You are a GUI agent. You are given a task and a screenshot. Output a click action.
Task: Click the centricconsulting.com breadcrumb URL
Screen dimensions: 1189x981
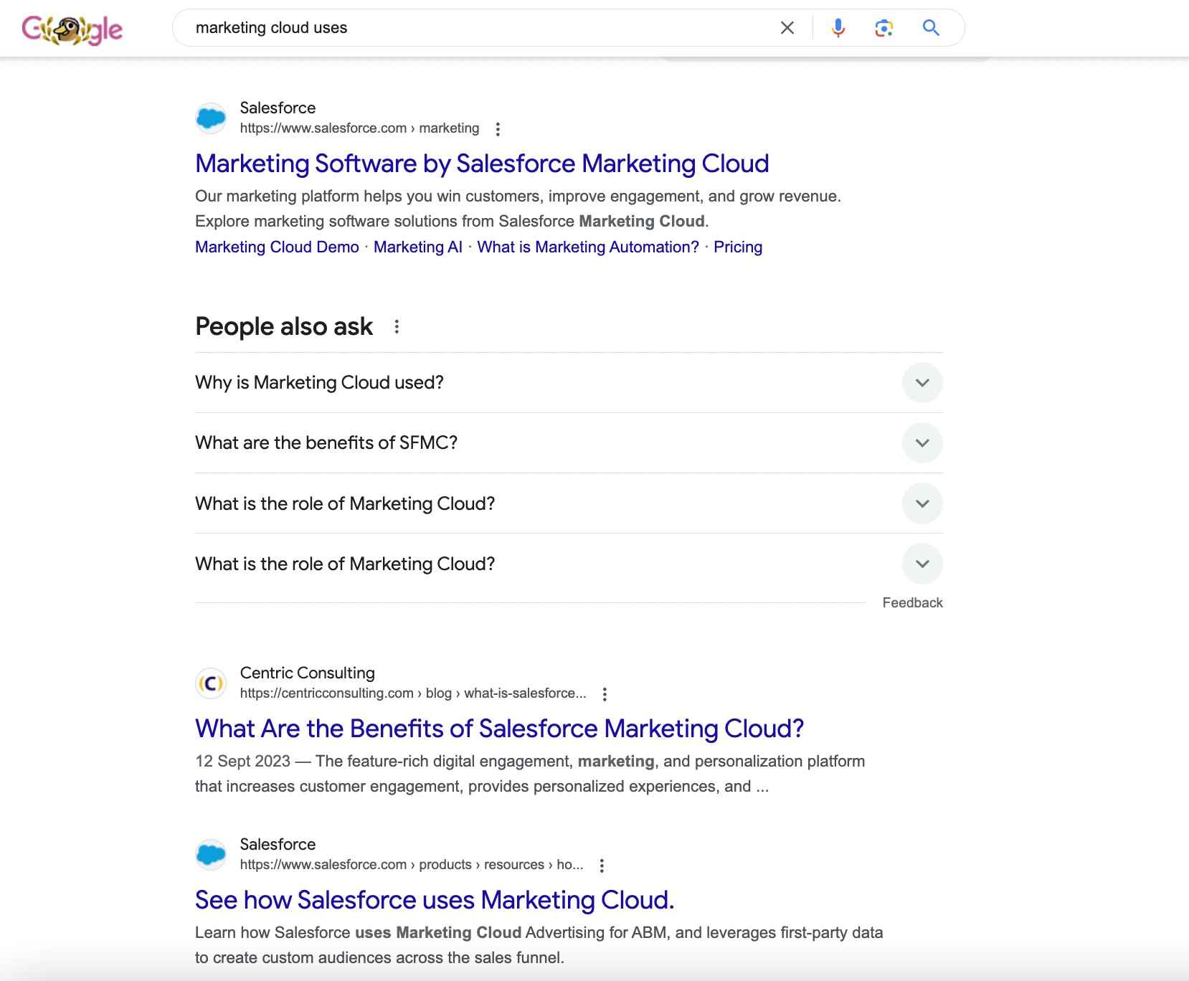tap(413, 693)
